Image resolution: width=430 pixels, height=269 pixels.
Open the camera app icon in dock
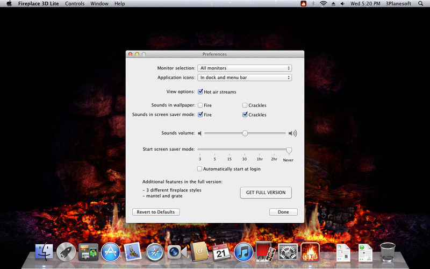(x=177, y=252)
